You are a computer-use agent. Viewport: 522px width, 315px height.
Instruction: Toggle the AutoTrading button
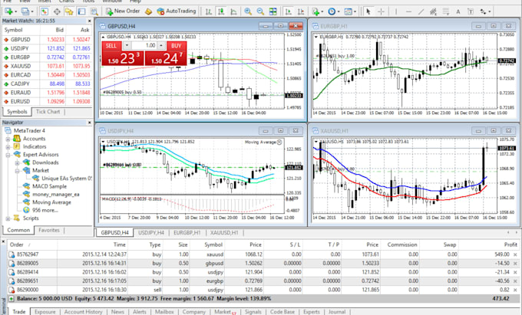pyautogui.click(x=177, y=11)
